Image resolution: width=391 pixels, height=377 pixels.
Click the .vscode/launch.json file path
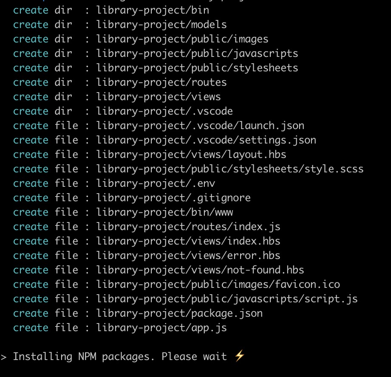tap(200, 126)
